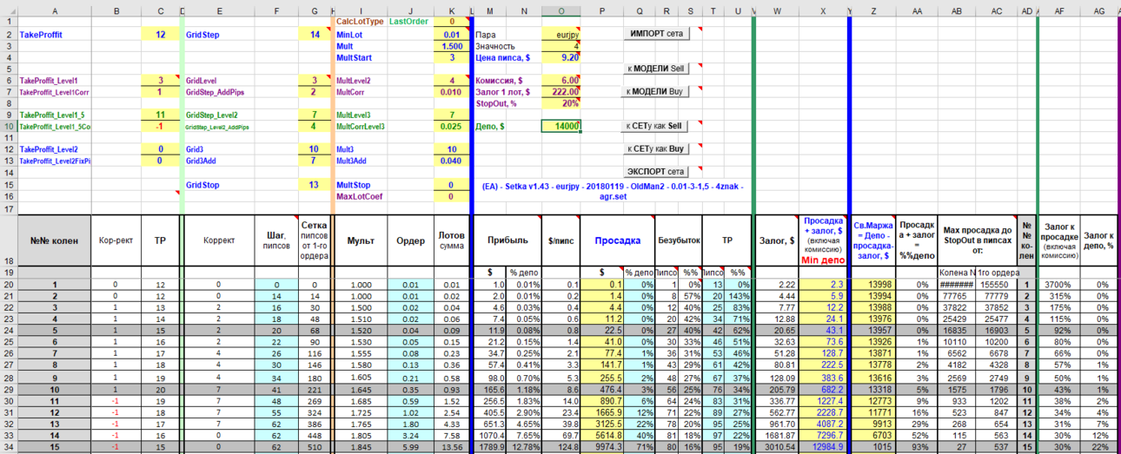This screenshot has height=454, width=1121.
Task: Click the 3700% cell in Залог к просадке
Action: [x=1060, y=285]
